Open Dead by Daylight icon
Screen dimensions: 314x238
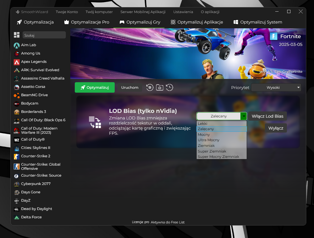pyautogui.click(x=17, y=209)
